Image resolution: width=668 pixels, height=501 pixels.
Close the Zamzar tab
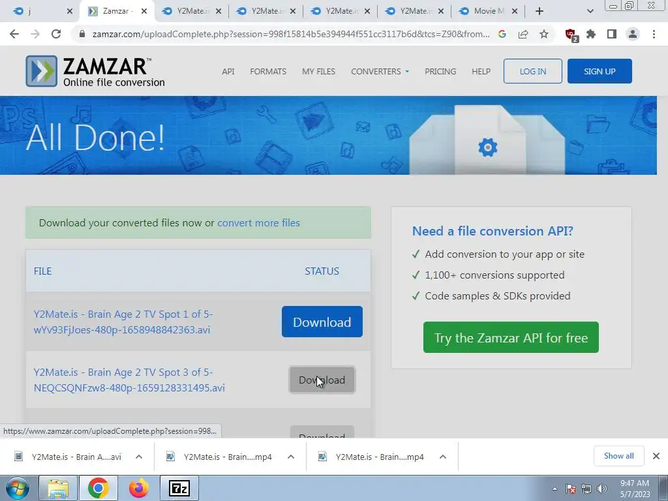[x=144, y=11]
